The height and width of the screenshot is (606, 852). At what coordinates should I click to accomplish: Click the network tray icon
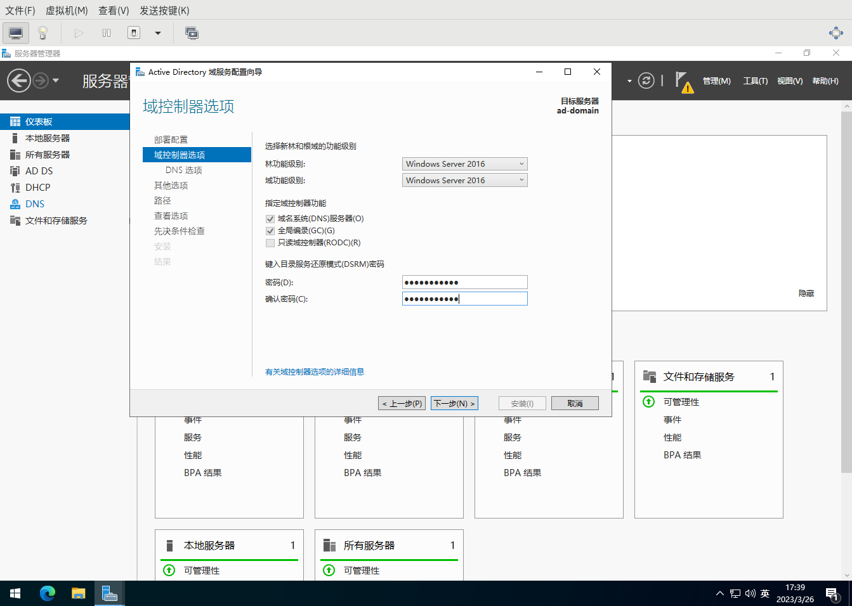click(x=735, y=593)
